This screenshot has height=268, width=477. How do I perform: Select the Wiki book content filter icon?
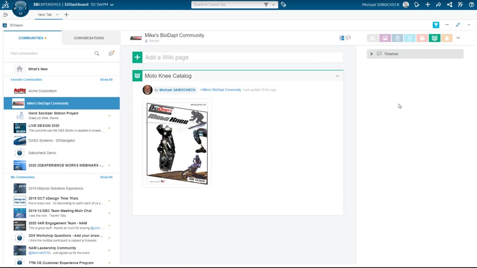tap(434, 38)
